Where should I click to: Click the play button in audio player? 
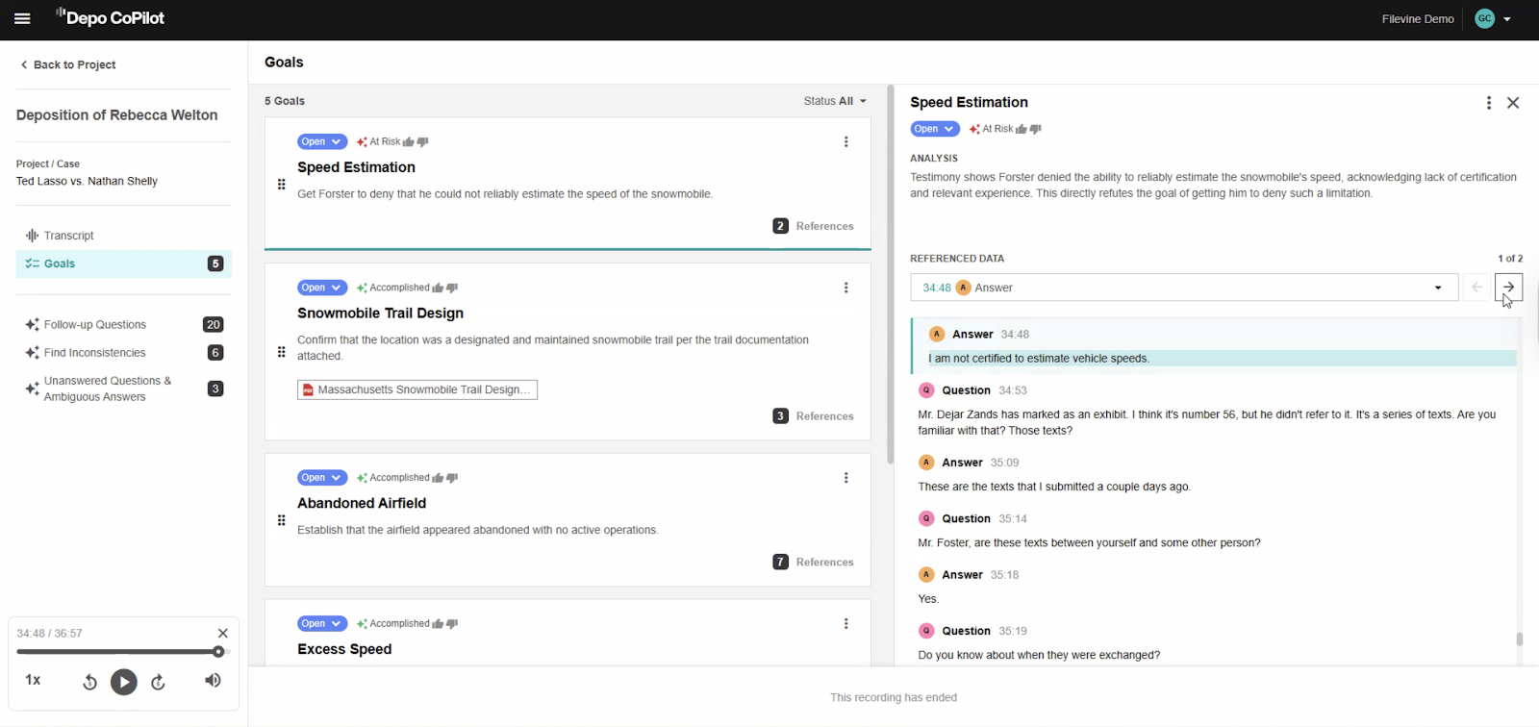point(123,682)
